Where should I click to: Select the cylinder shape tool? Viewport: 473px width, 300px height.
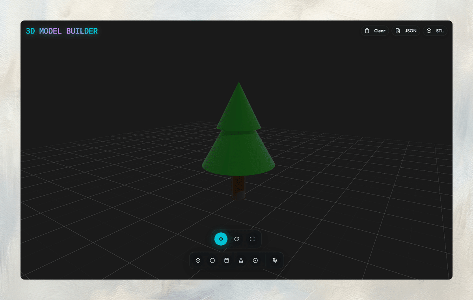click(227, 260)
